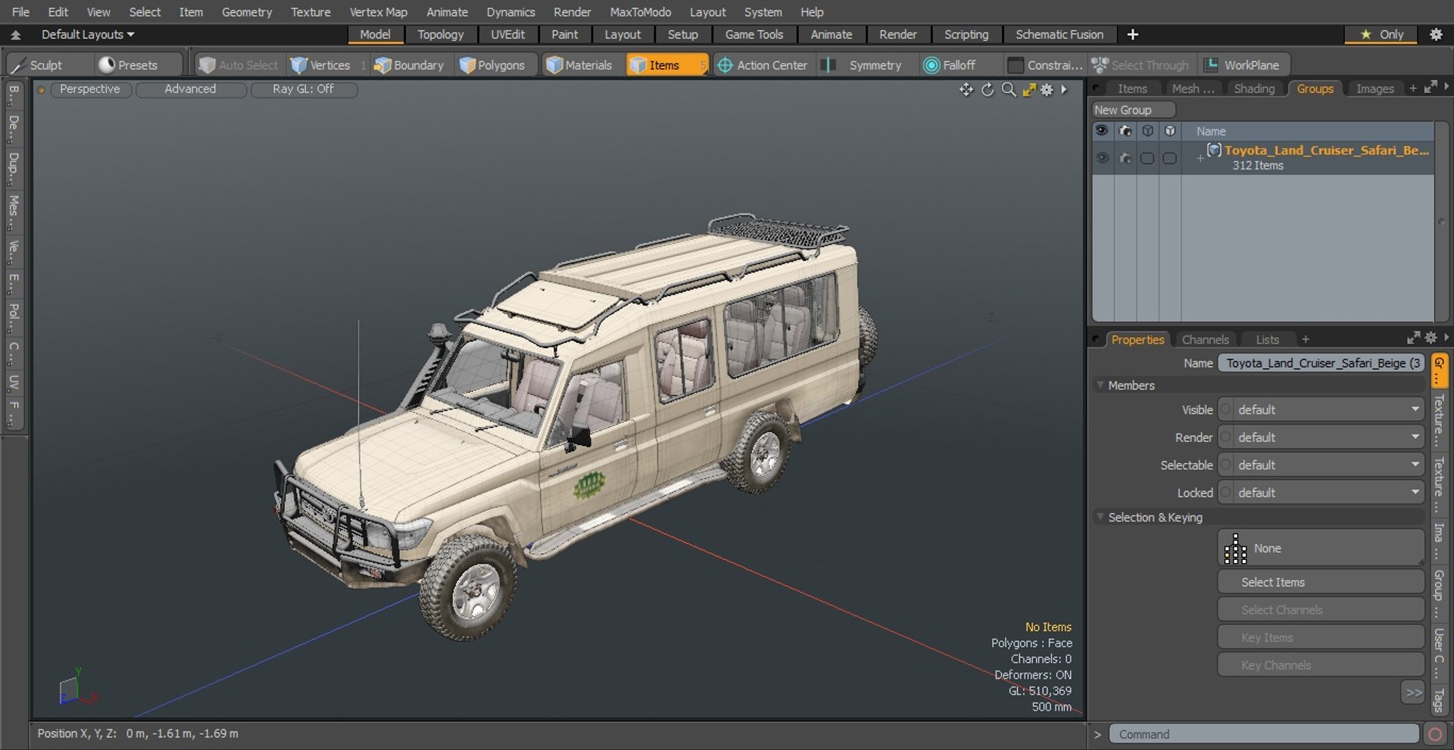Maximize the Properties panel
The width and height of the screenshot is (1454, 750).
point(1413,338)
